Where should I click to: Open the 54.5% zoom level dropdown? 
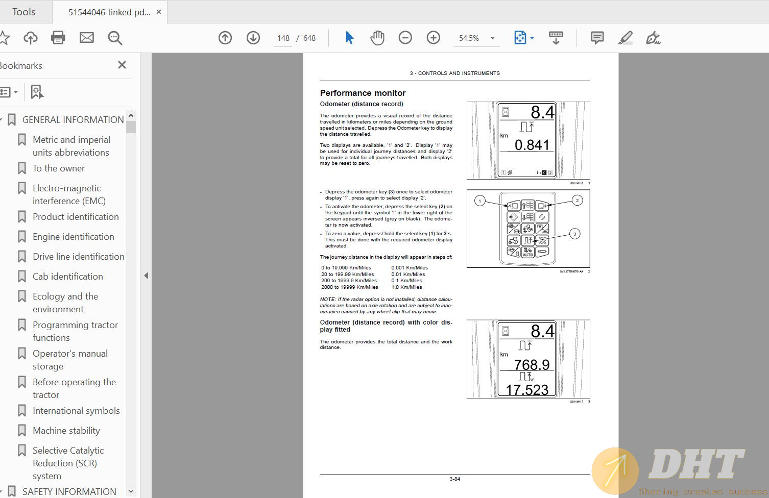coord(493,38)
